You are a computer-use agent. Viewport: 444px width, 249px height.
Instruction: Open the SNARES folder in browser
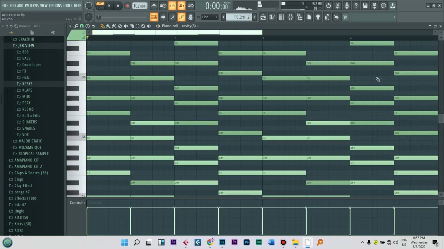(x=28, y=128)
